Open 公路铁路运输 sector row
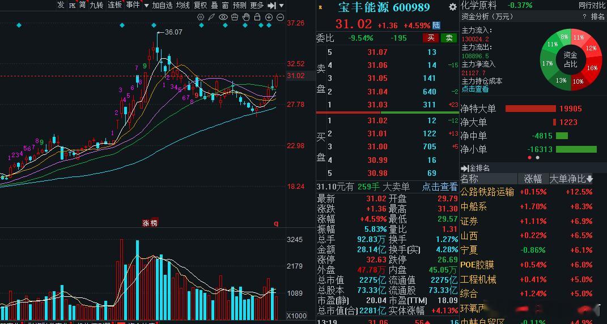 (533, 192)
